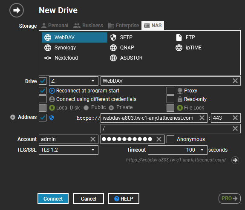This screenshot has height=210, width=245.
Task: Clear the server address field
Action: (202, 118)
